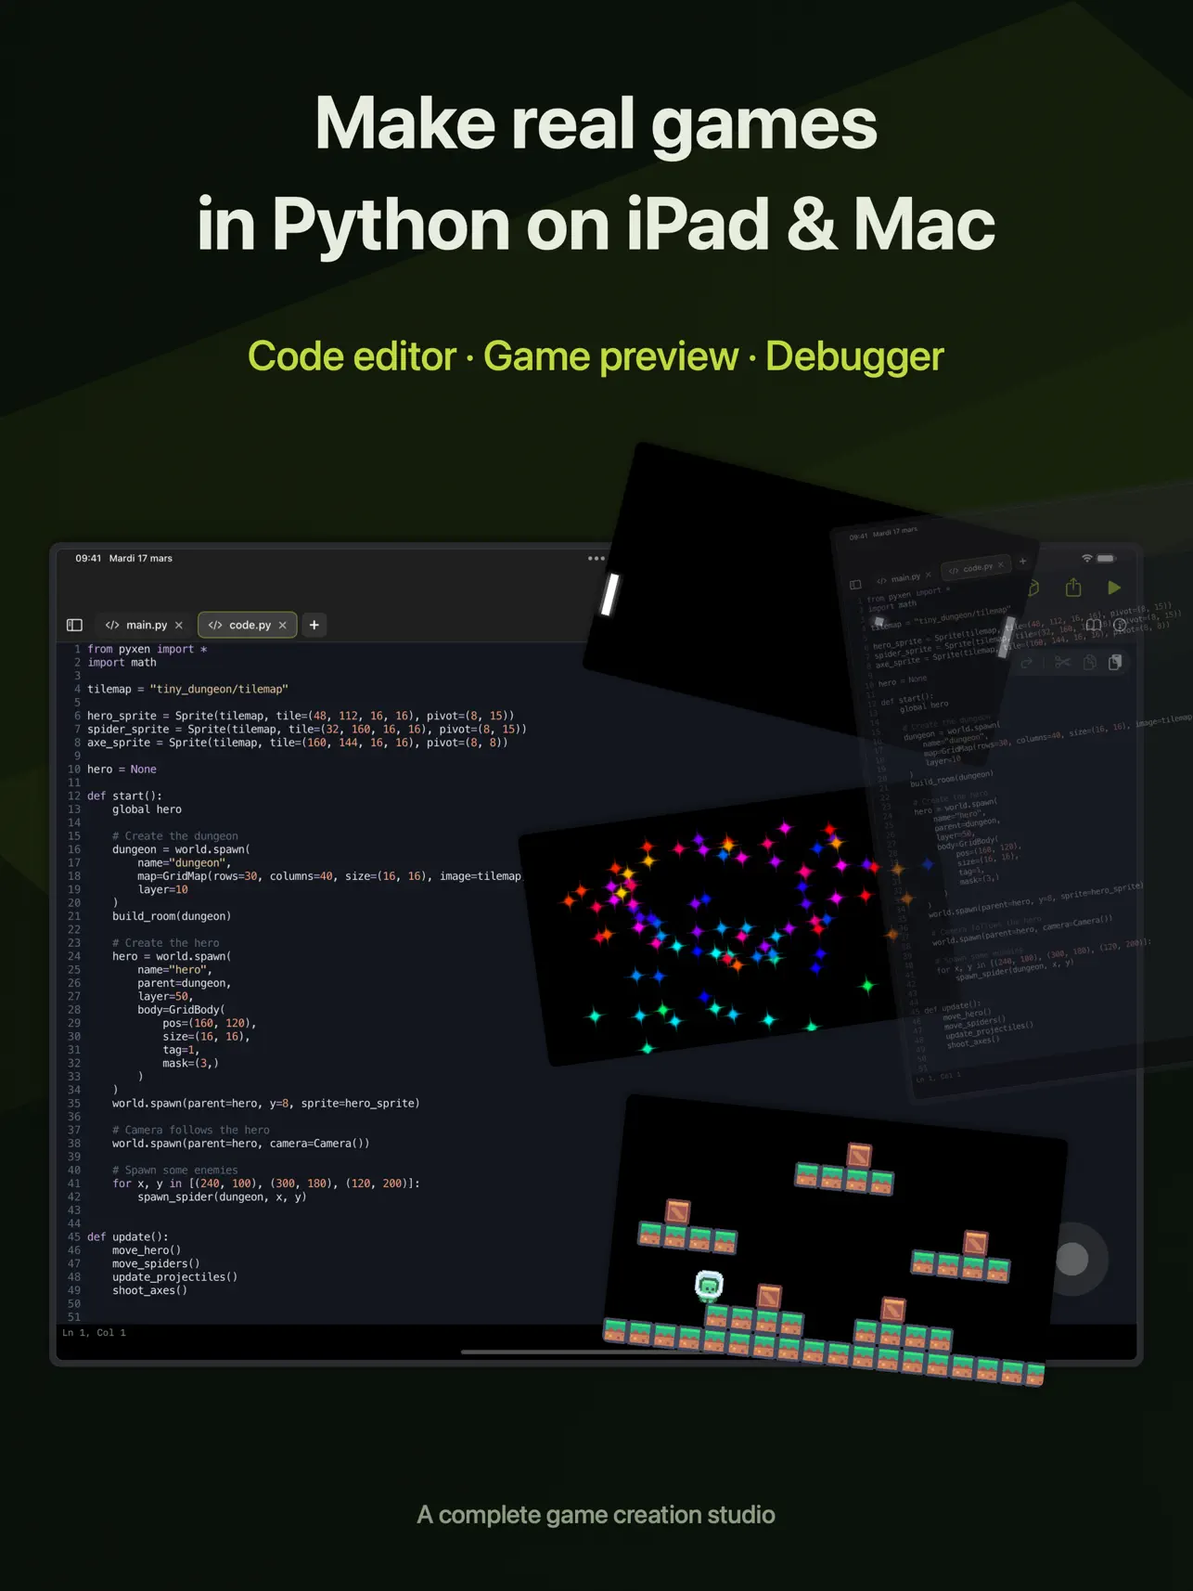The width and height of the screenshot is (1193, 1591).
Task: Run the game with Play button
Action: 1114,588
